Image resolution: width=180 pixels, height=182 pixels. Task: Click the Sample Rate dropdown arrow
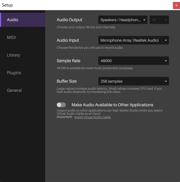166,61
